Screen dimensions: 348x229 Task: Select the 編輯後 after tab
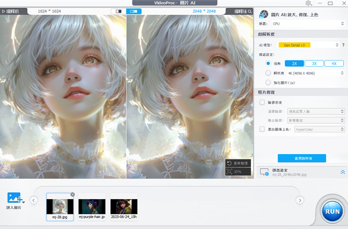239,11
